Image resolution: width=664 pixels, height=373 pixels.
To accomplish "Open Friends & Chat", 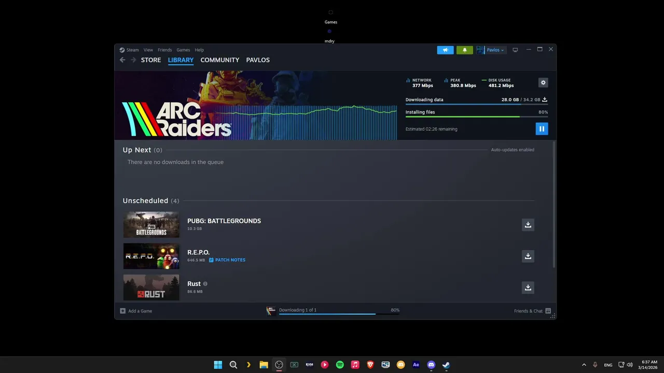I will click(532, 311).
